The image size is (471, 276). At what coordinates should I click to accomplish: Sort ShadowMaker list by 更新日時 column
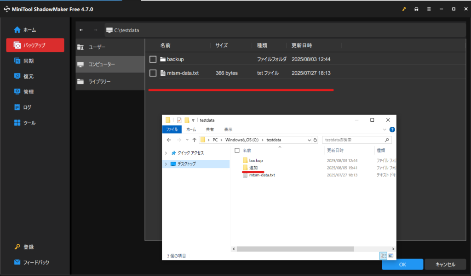[302, 45]
